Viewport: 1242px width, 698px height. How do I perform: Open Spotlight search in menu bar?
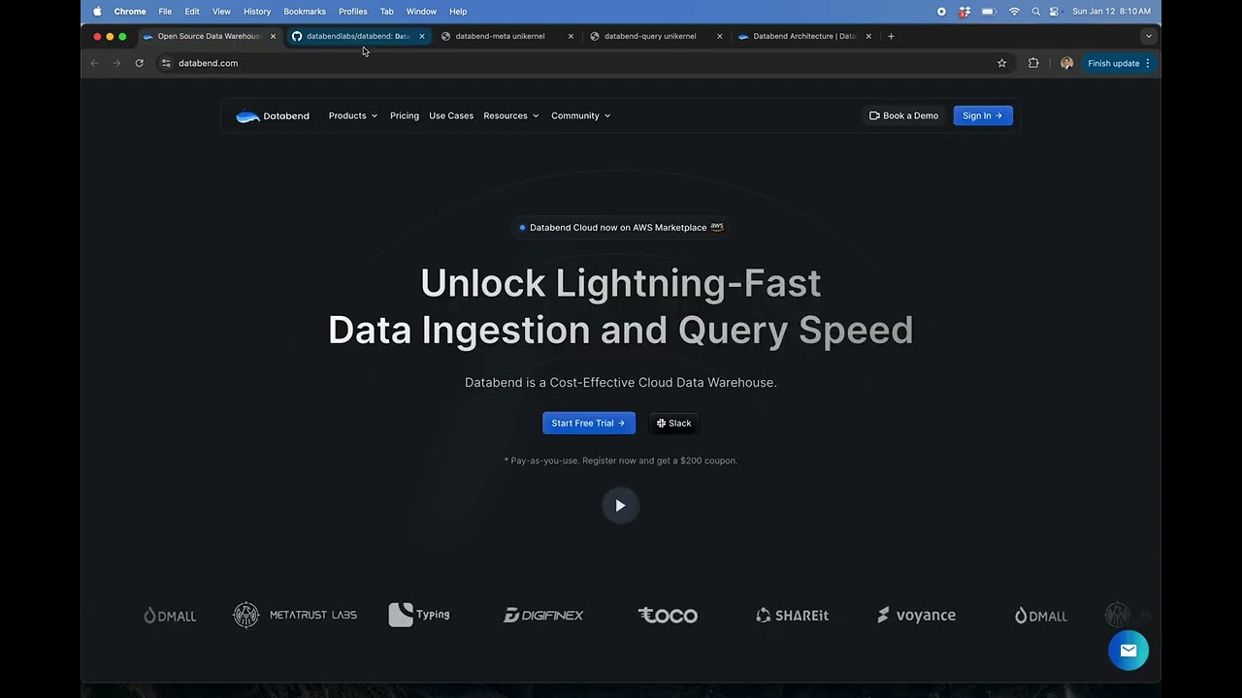coord(1035,12)
